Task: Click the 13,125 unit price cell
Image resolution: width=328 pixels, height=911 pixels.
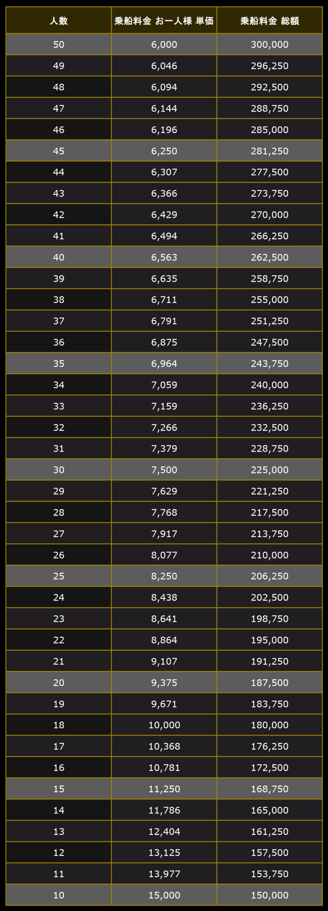Action: pyautogui.click(x=164, y=853)
